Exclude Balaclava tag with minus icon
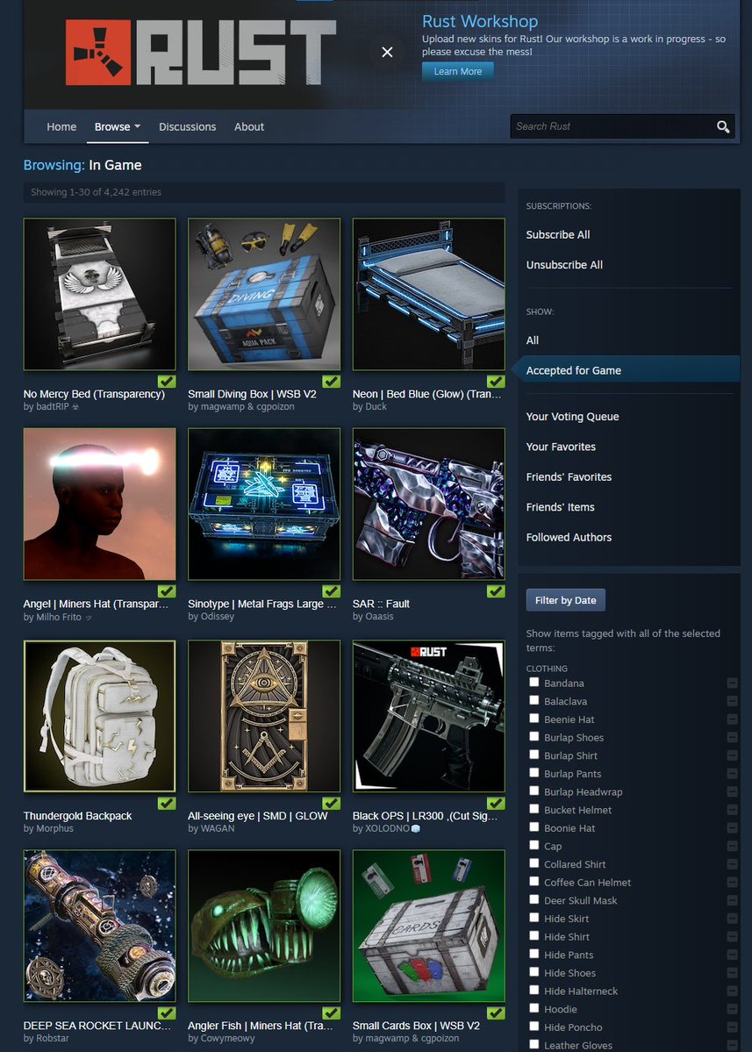Viewport: 752px width, 1052px height. tap(732, 701)
